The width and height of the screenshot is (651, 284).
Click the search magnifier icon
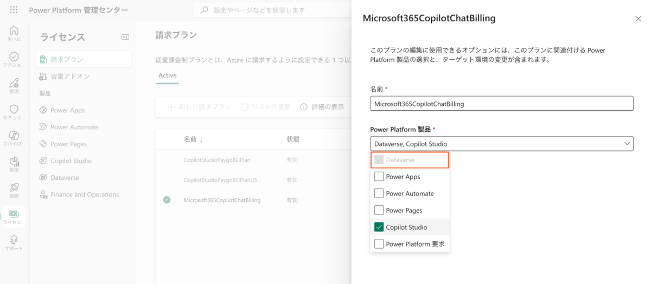[205, 10]
